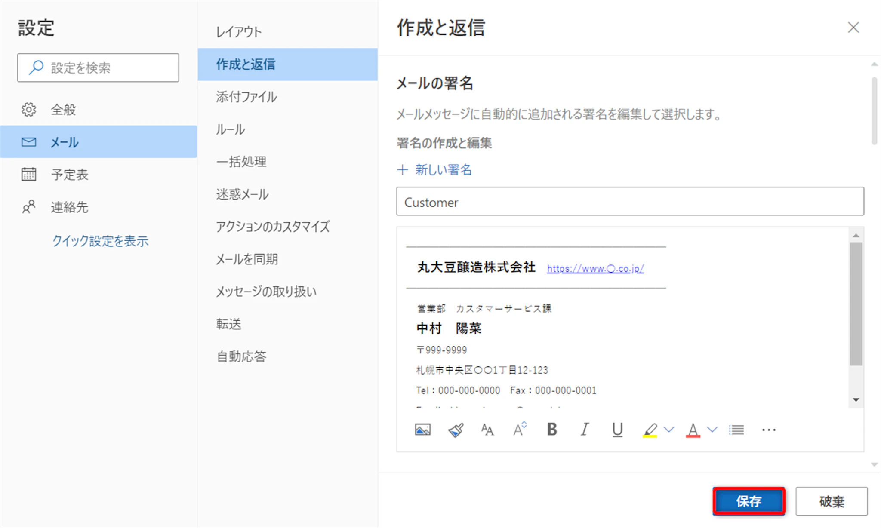Viewport: 881px width, 528px height.
Task: Apply the yellow highlight color
Action: 650,430
